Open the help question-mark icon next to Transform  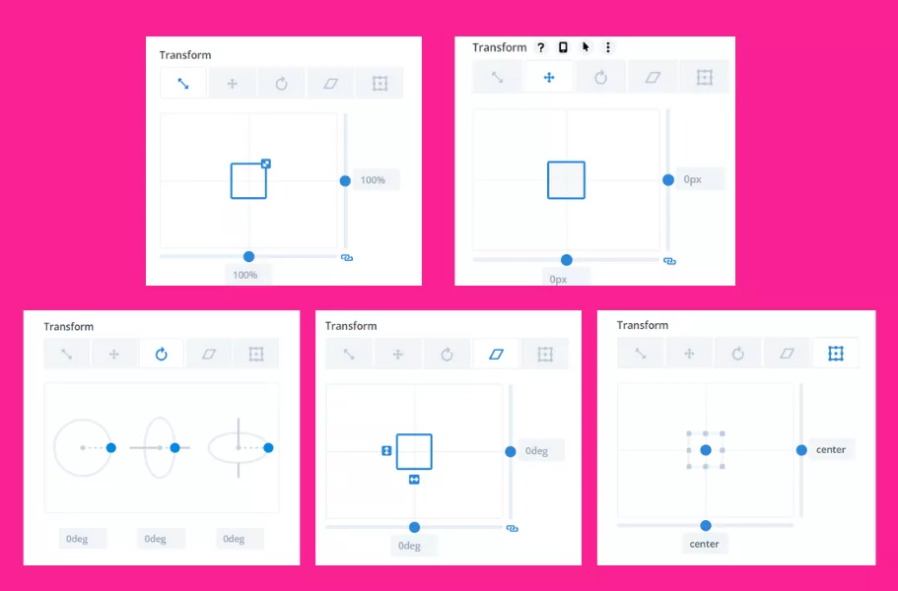coord(540,47)
